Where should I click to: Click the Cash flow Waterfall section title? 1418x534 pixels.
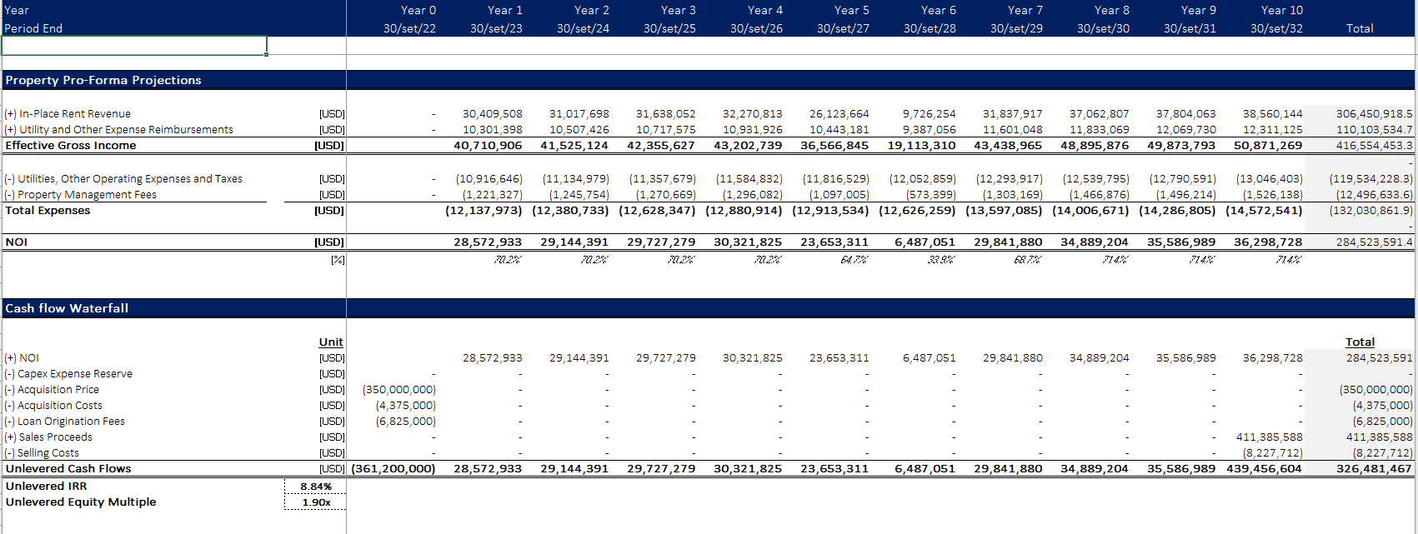(x=67, y=308)
